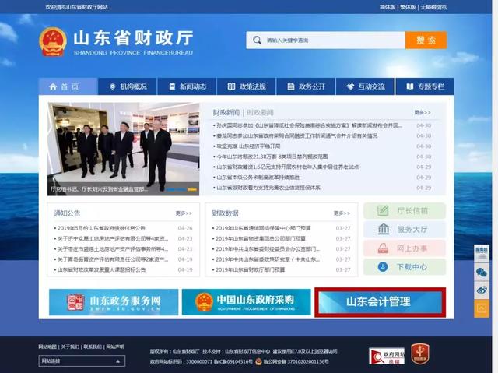This screenshot has width=498, height=373.
Task: Click the bank building icon on 服务大厅
Action: 384,229
